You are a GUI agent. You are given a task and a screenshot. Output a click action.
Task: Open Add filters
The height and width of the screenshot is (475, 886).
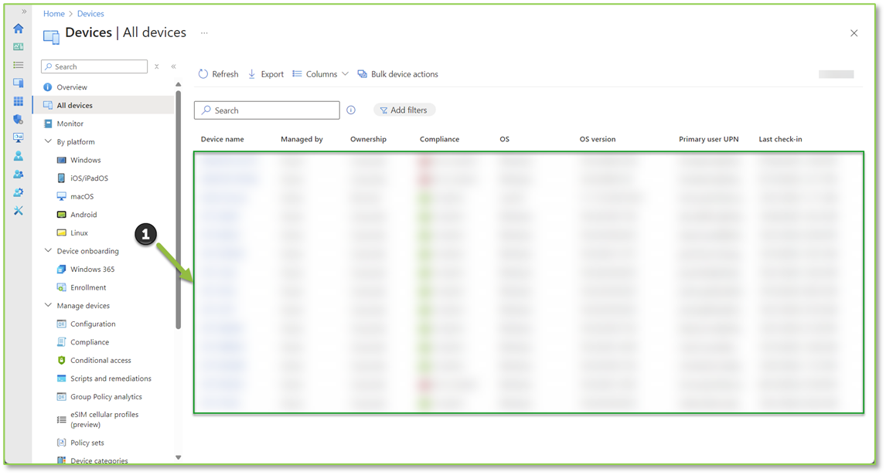[404, 110]
